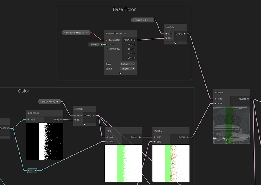Click the A(1) output port on Sample Texture 2D
The image size is (261, 185).
(x=134, y=58)
